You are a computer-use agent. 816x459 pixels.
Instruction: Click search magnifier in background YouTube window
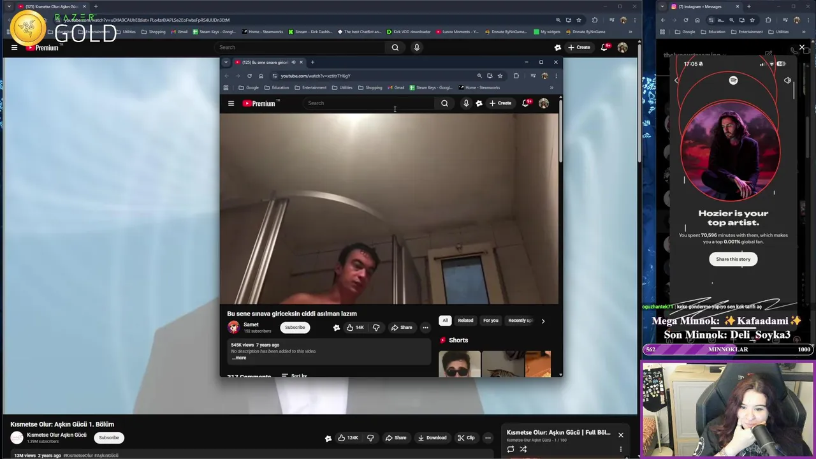pyautogui.click(x=395, y=47)
